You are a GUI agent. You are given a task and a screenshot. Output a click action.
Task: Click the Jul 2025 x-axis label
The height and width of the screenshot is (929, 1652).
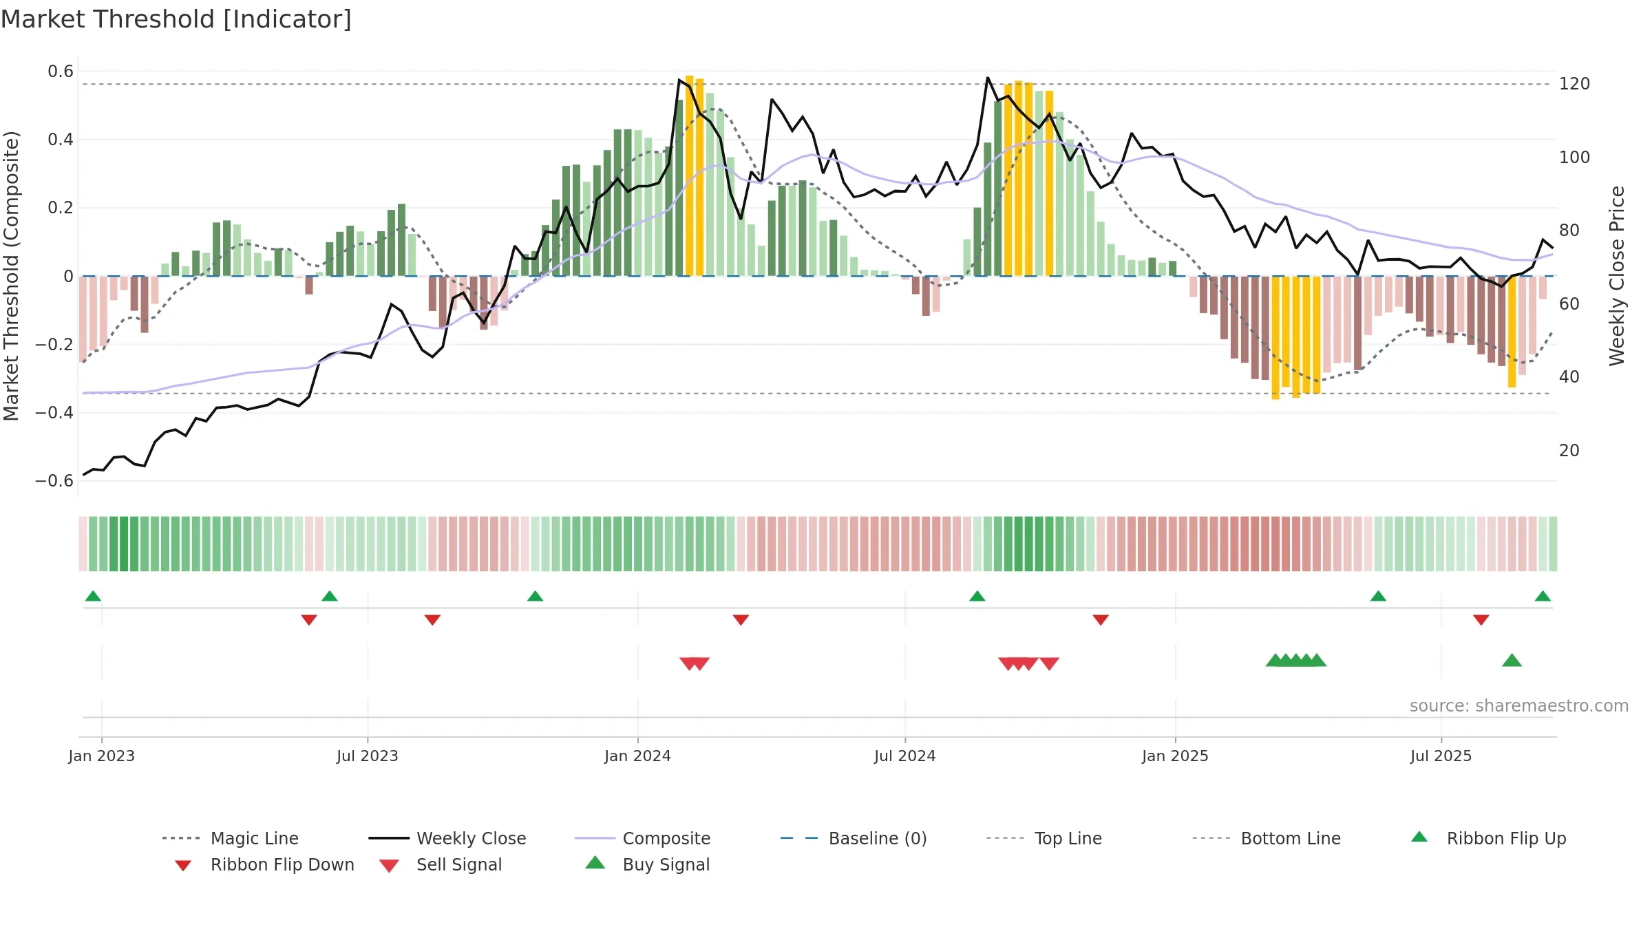click(x=1441, y=756)
